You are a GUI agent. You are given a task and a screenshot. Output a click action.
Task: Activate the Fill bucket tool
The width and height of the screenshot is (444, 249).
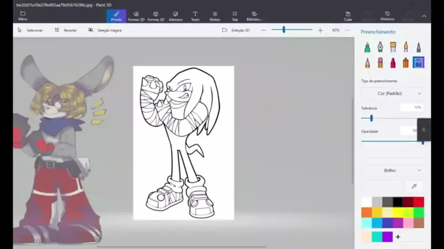coord(419,62)
